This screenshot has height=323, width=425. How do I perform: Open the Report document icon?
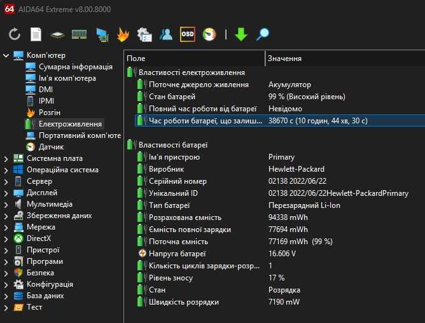[36, 34]
